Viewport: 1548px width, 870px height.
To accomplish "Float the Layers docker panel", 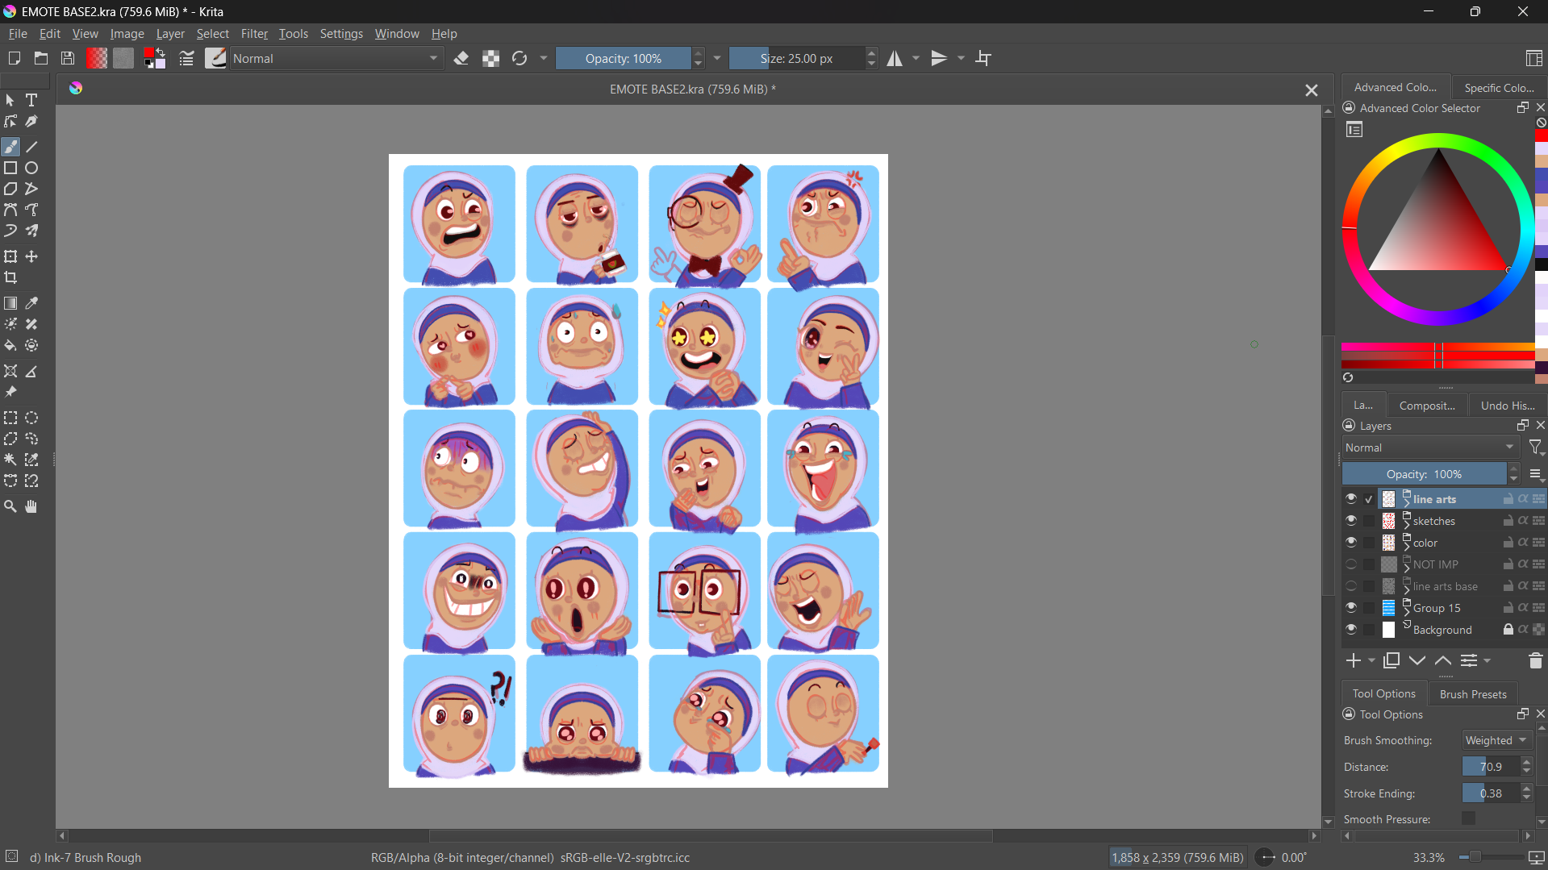I will [1522, 426].
